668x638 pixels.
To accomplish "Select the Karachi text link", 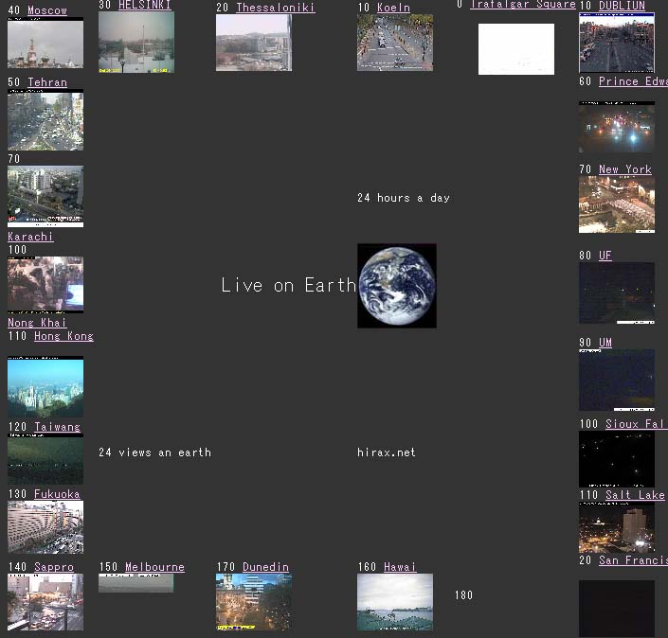I will tap(30, 237).
